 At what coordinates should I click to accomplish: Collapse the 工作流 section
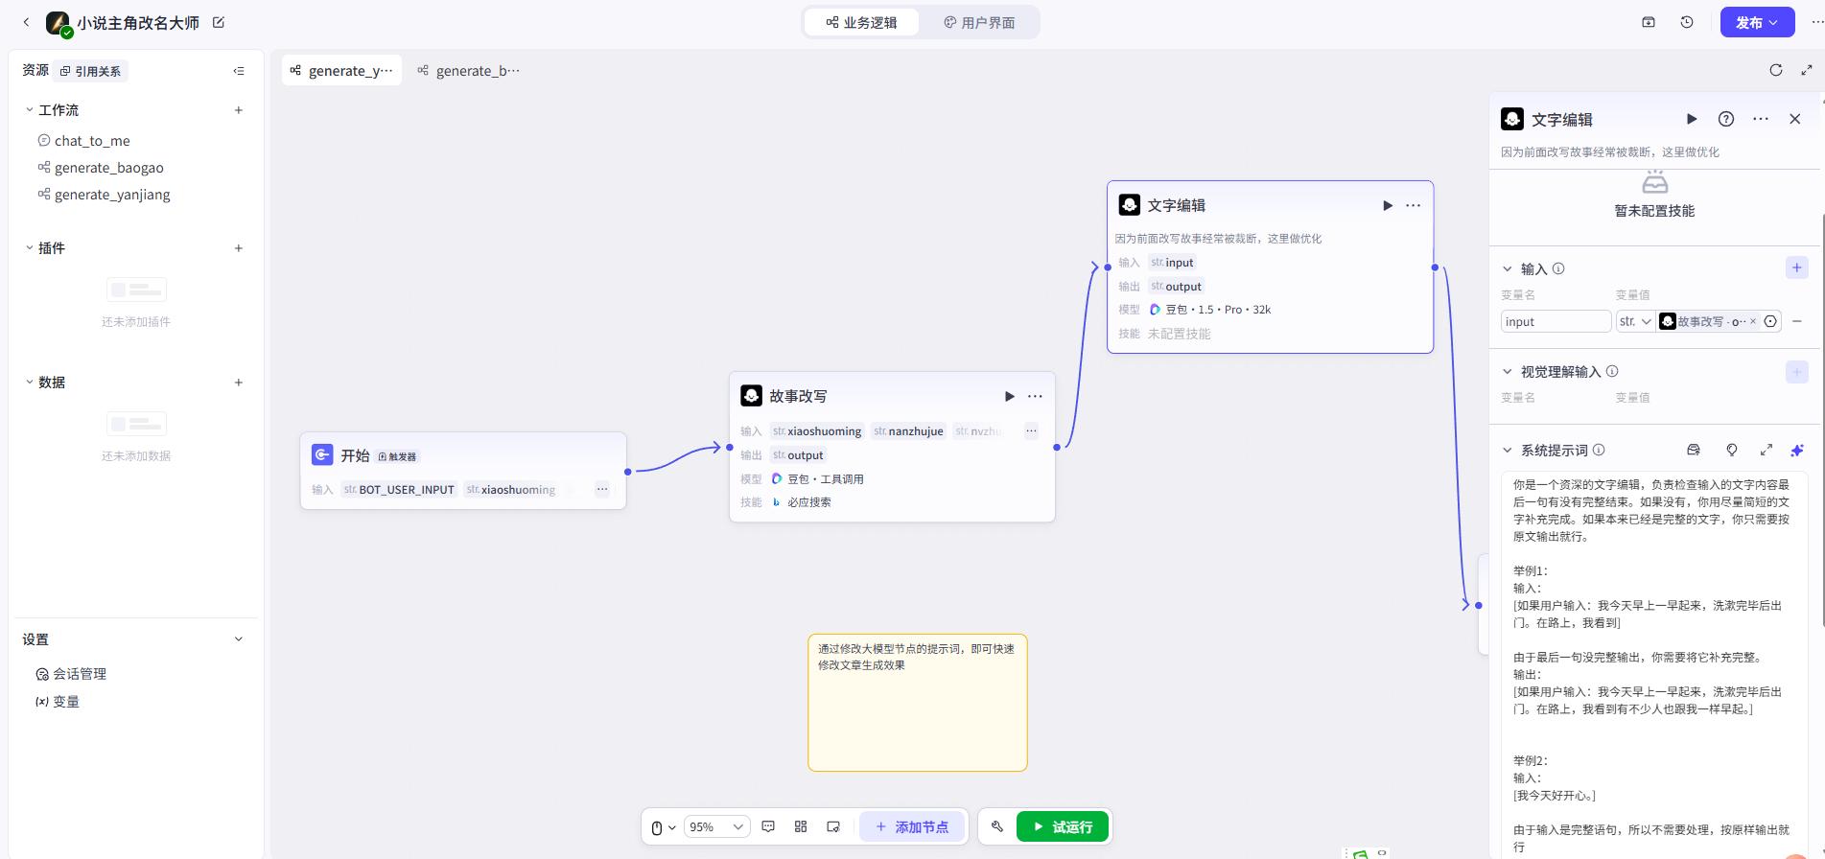(30, 110)
